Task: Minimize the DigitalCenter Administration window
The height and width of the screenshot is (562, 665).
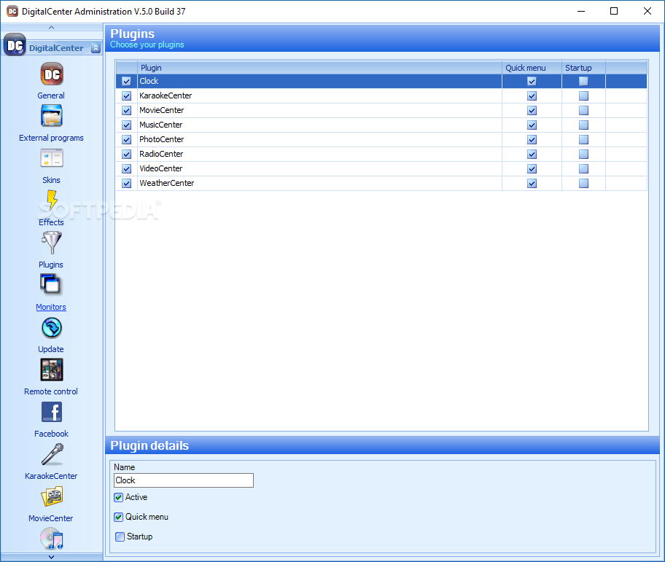Action: [581, 12]
